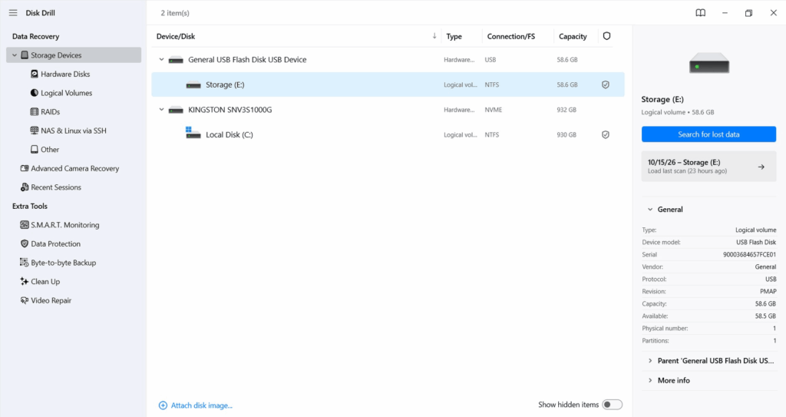
Task: Click the 932 GB capacity cell
Action: [x=566, y=110]
